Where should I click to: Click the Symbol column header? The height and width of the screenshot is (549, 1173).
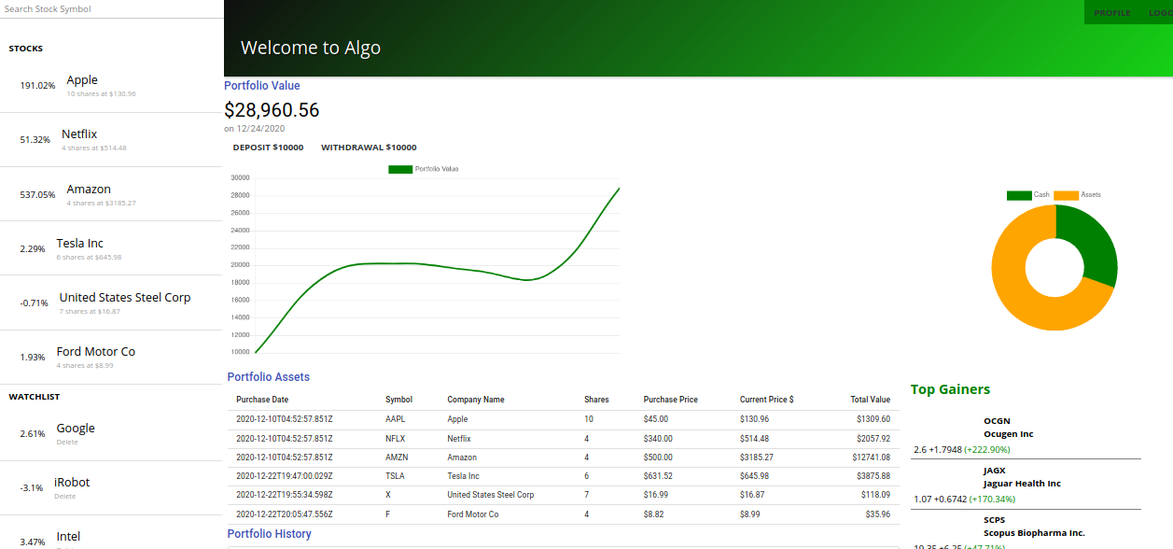pos(398,400)
